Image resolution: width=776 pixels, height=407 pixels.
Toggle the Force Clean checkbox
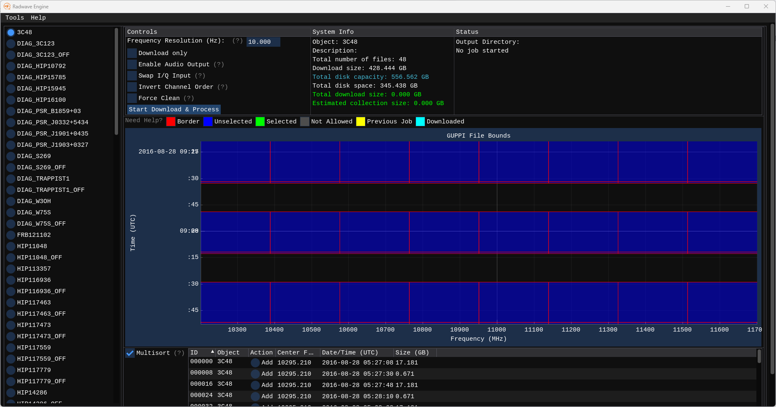[132, 98]
